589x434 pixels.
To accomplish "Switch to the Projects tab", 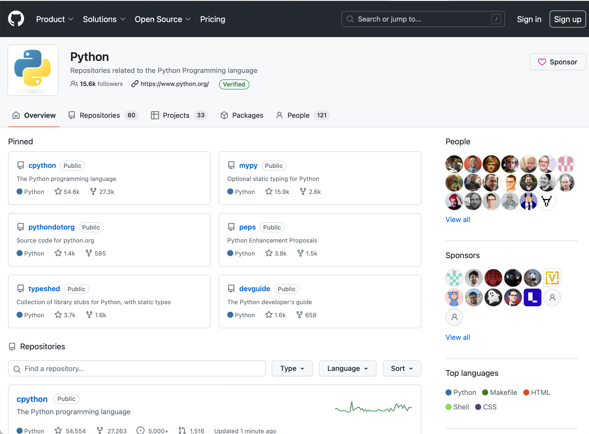I will point(179,115).
